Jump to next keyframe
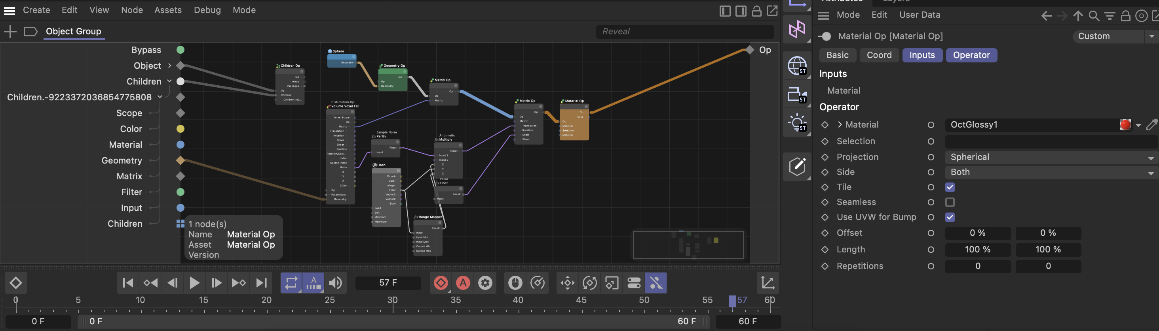Image resolution: width=1159 pixels, height=331 pixels. click(238, 283)
